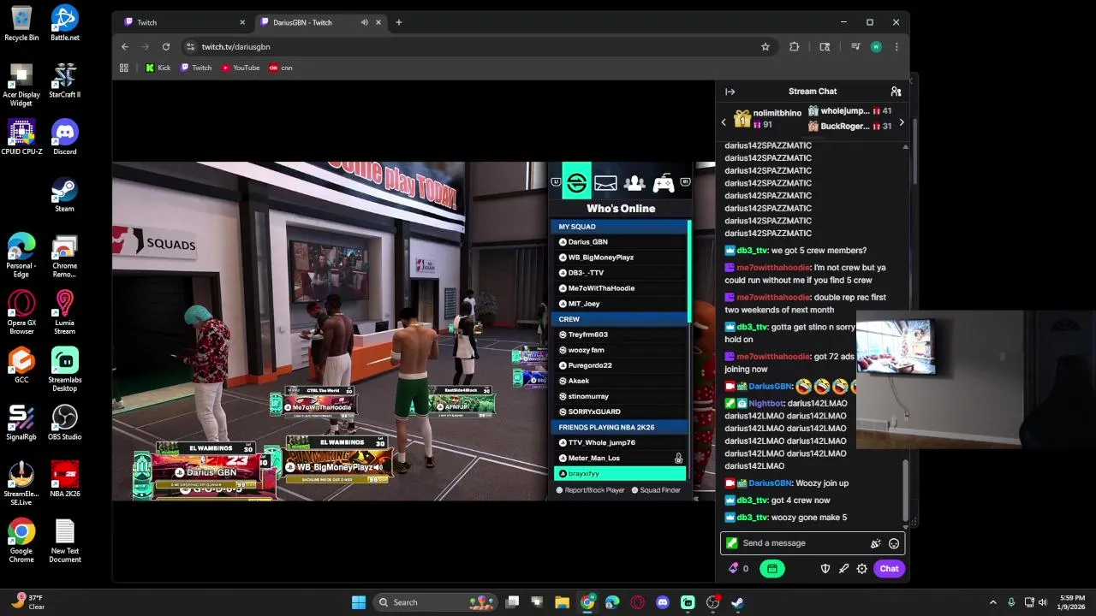Open OBS Studio desktop shortcut
This screenshot has height=616, width=1096.
pyautogui.click(x=65, y=423)
